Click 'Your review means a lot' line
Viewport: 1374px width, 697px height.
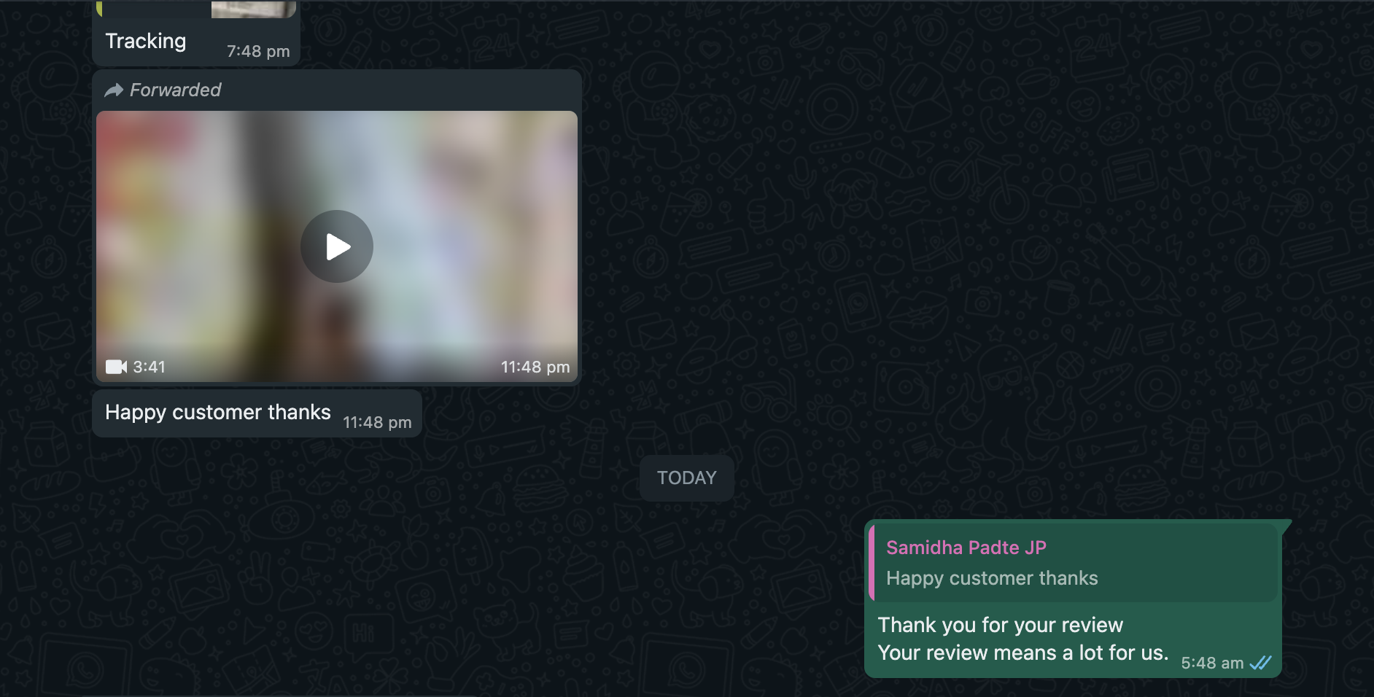(1022, 653)
